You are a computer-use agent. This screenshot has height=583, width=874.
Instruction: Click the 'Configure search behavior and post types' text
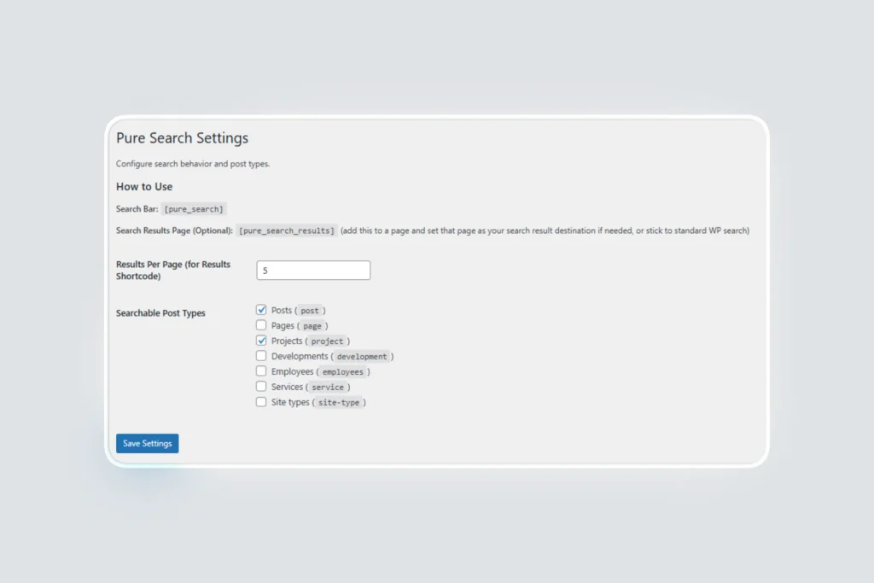tap(193, 164)
